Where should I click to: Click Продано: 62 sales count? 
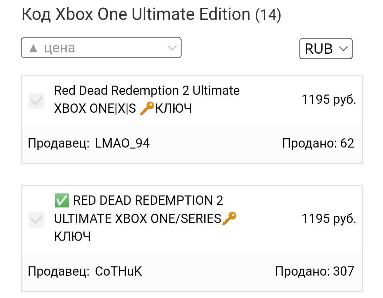(x=318, y=144)
